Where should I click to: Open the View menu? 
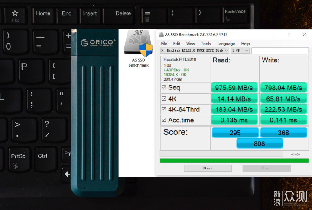point(190,44)
